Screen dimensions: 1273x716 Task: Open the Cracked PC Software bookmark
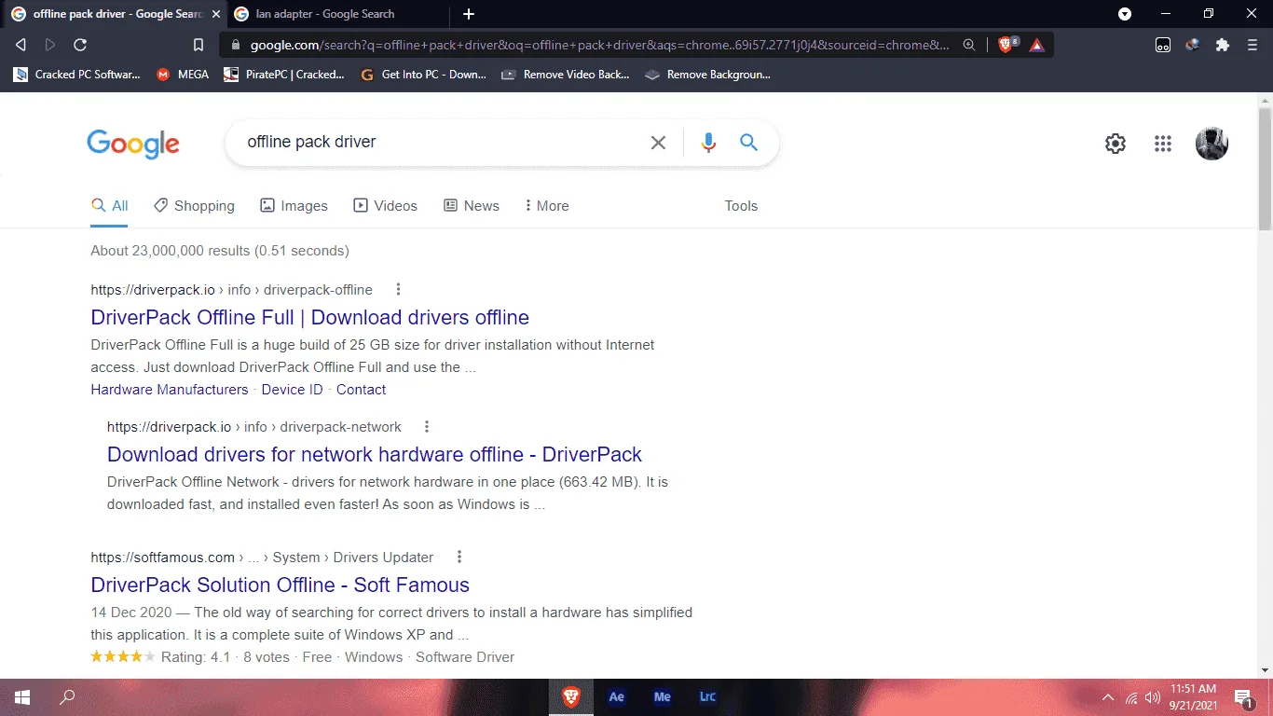[x=76, y=75]
